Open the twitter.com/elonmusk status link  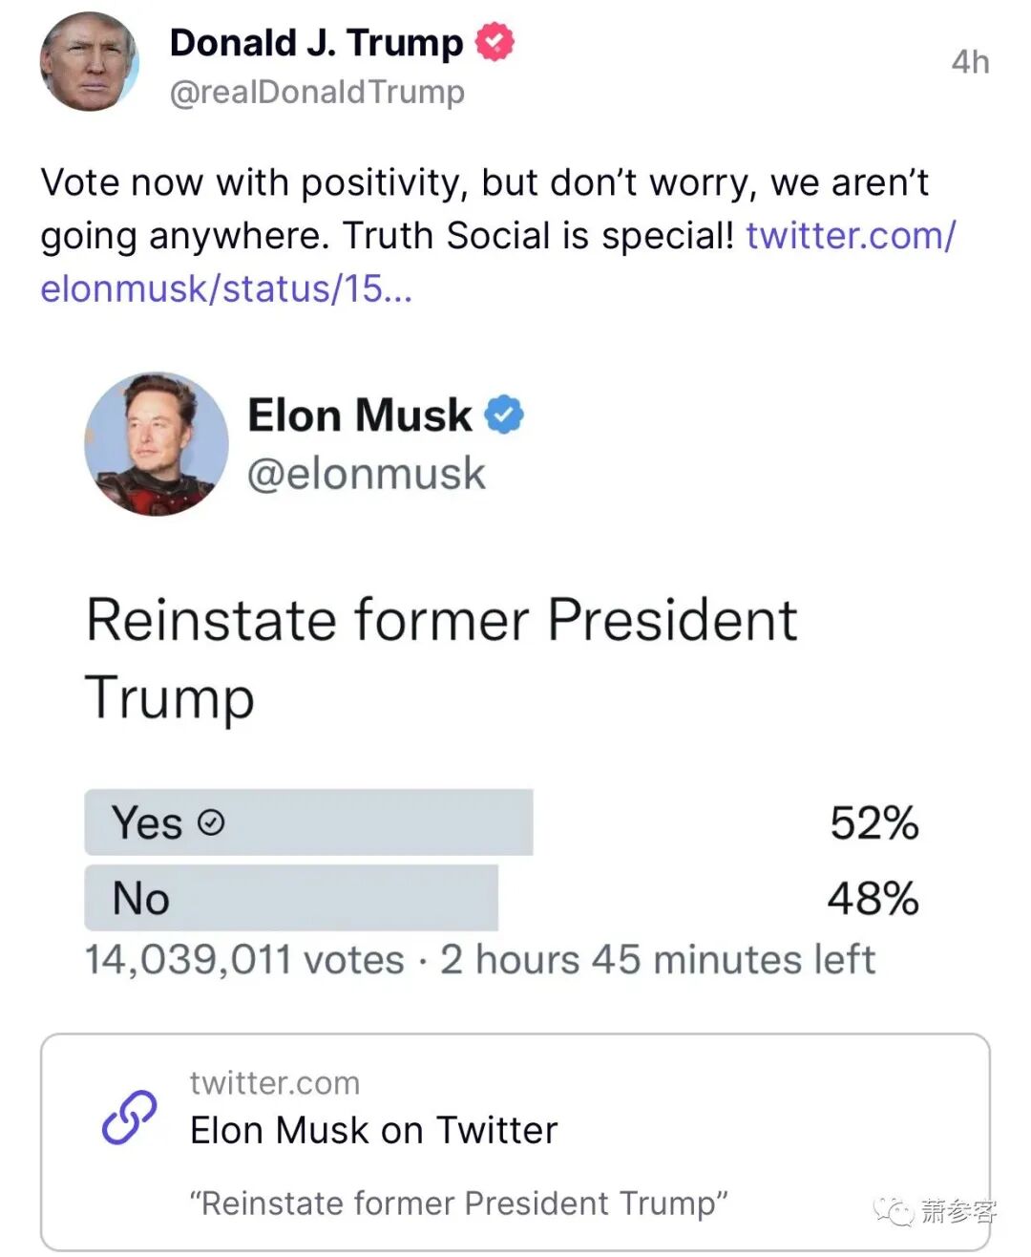[850, 236]
